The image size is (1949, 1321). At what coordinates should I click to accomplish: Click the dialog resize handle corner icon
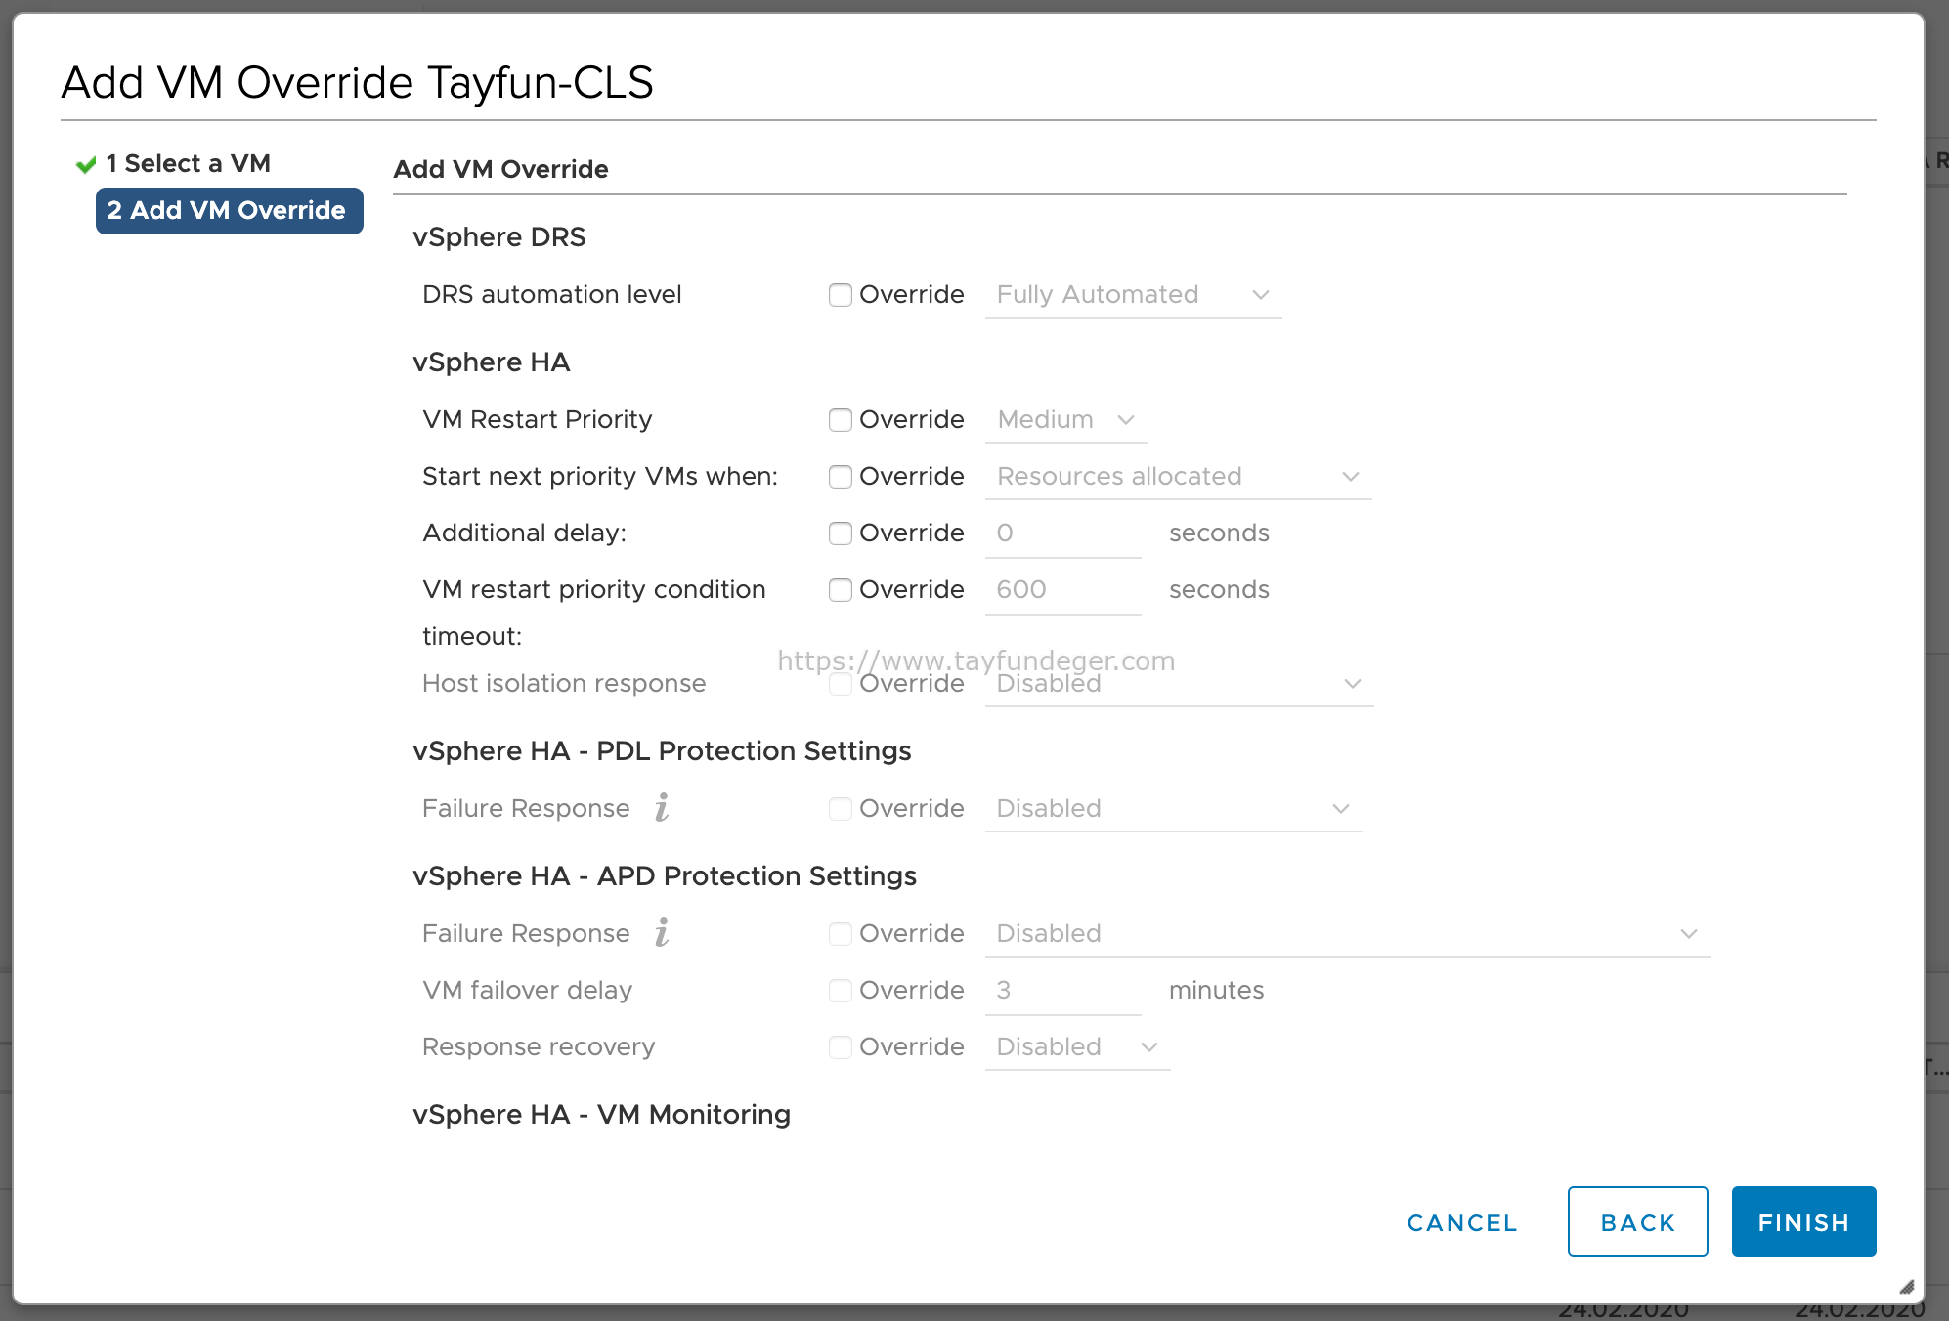(1906, 1287)
